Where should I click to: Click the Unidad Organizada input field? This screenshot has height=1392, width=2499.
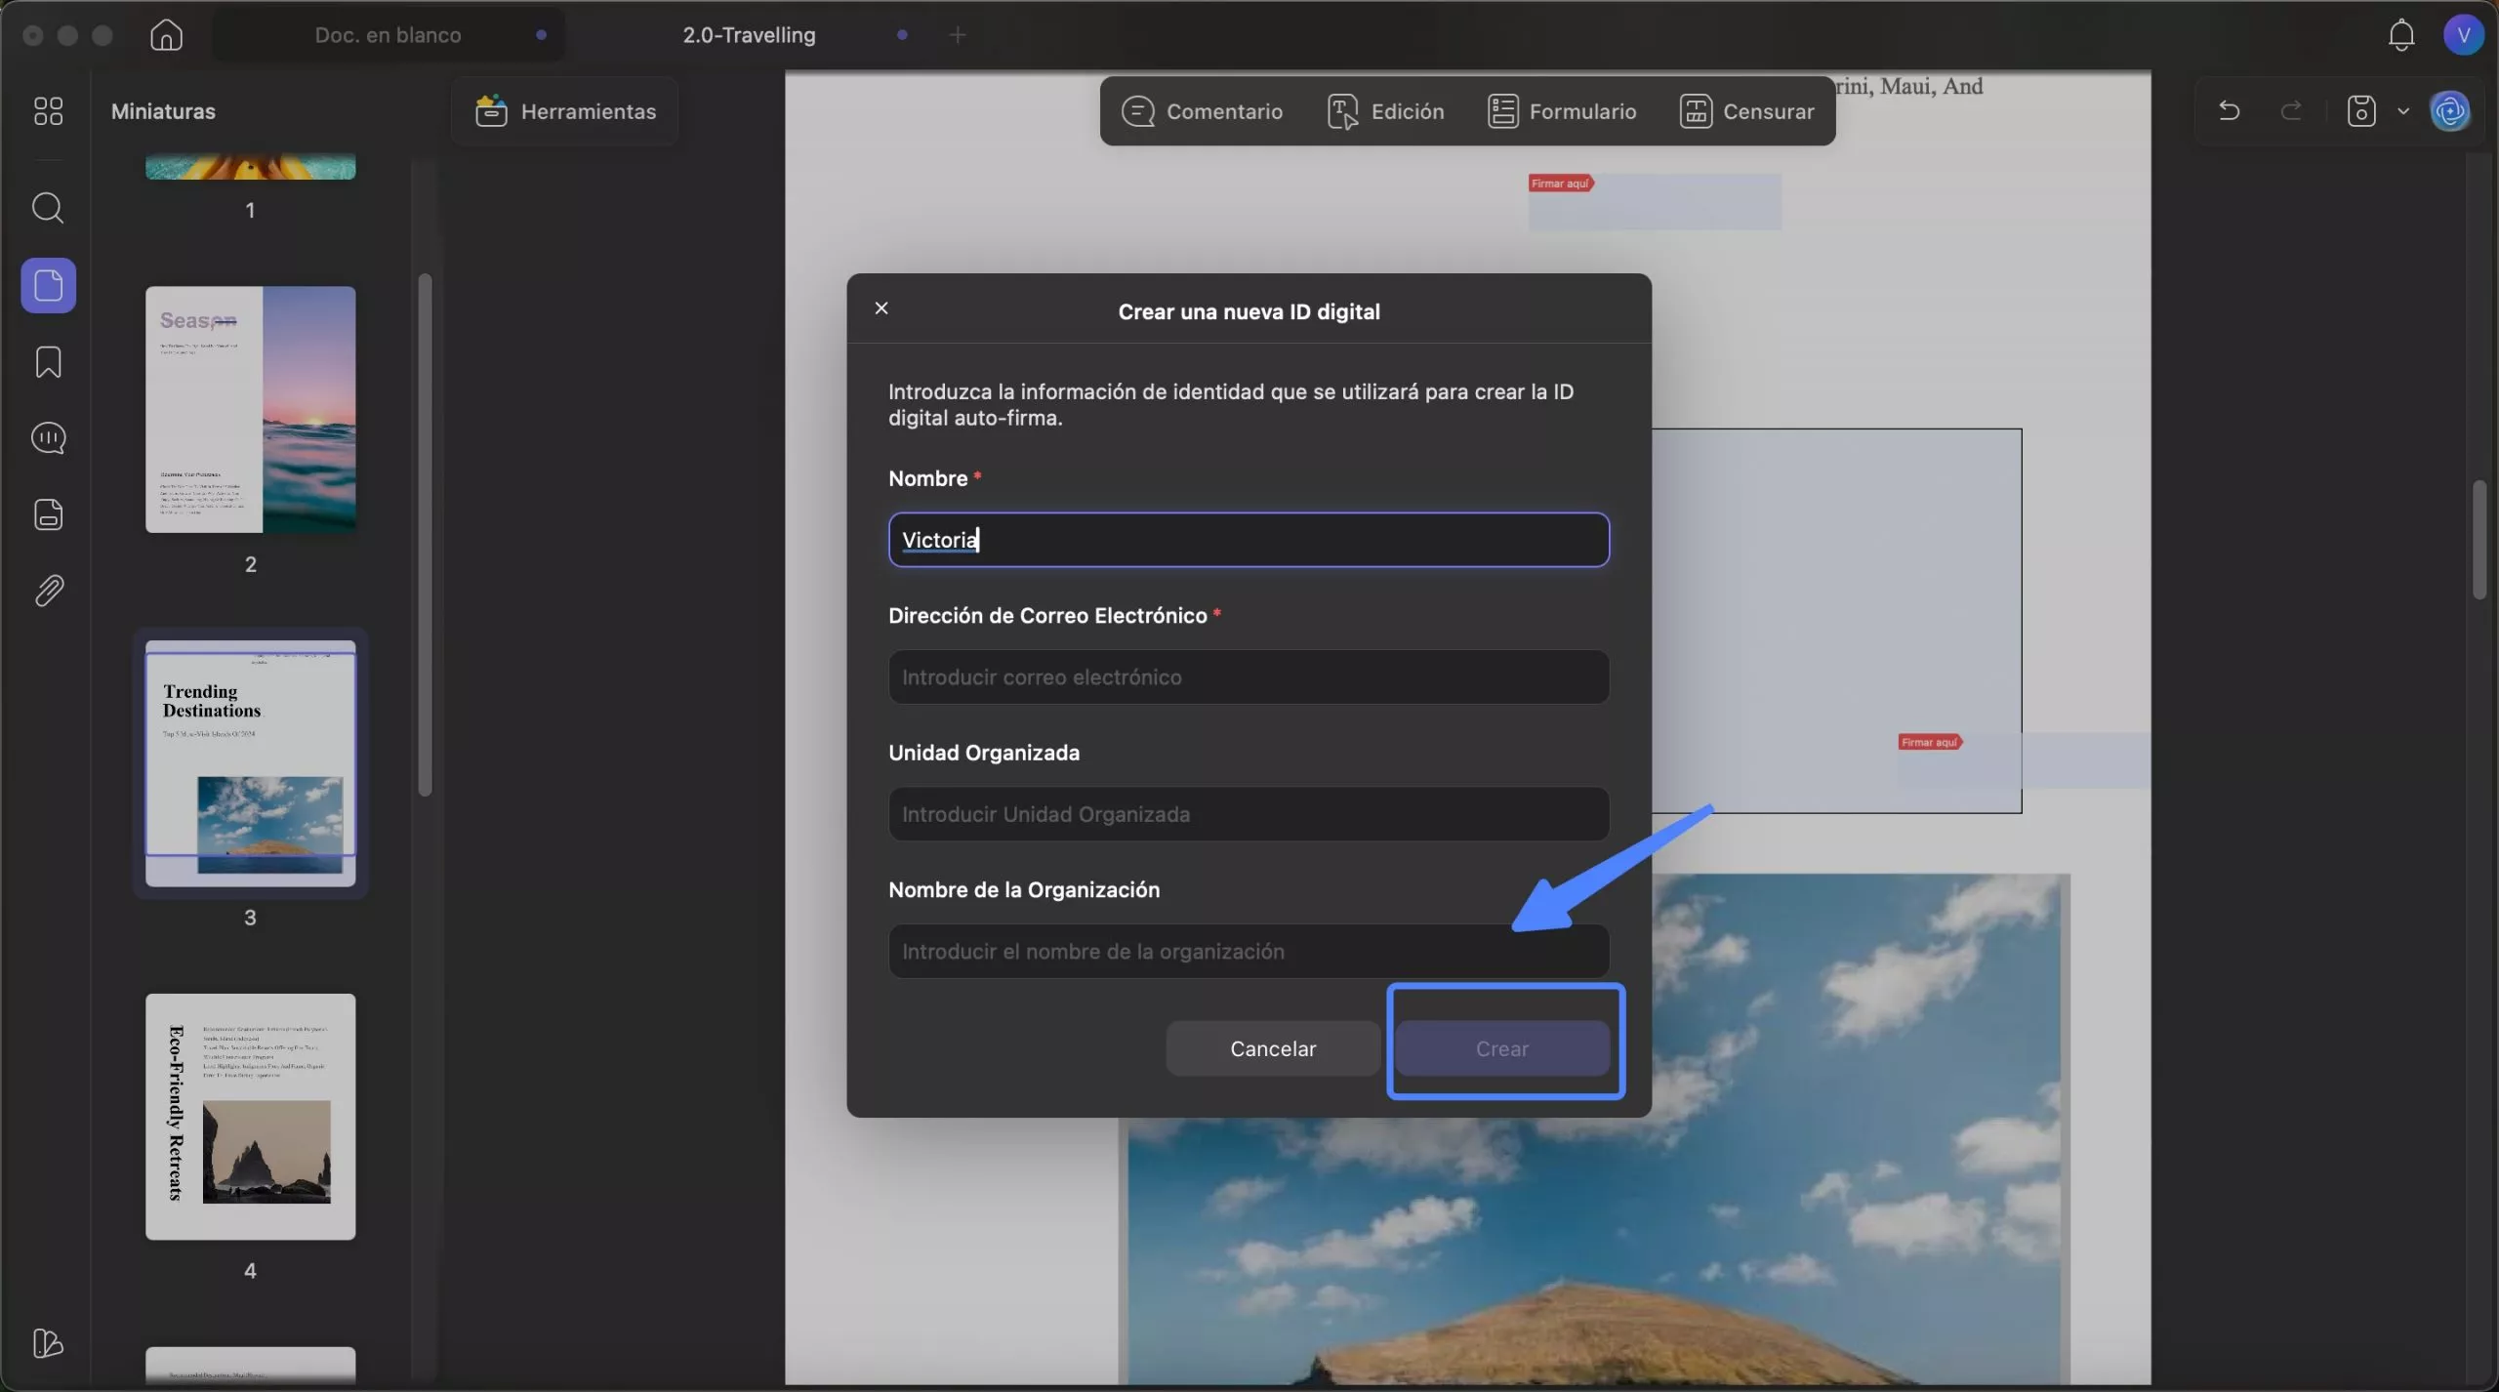(1249, 814)
